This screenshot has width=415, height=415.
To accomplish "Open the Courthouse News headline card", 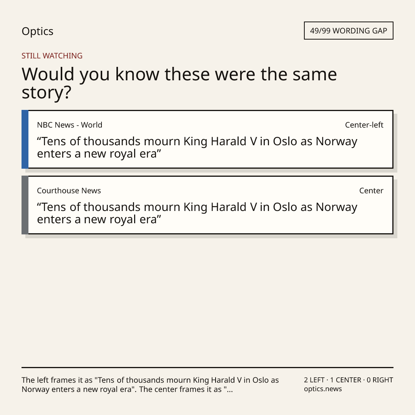I will pyautogui.click(x=207, y=205).
